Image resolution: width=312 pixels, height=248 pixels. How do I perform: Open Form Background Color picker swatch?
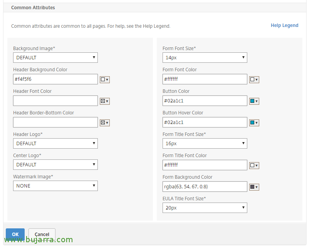[254, 187]
